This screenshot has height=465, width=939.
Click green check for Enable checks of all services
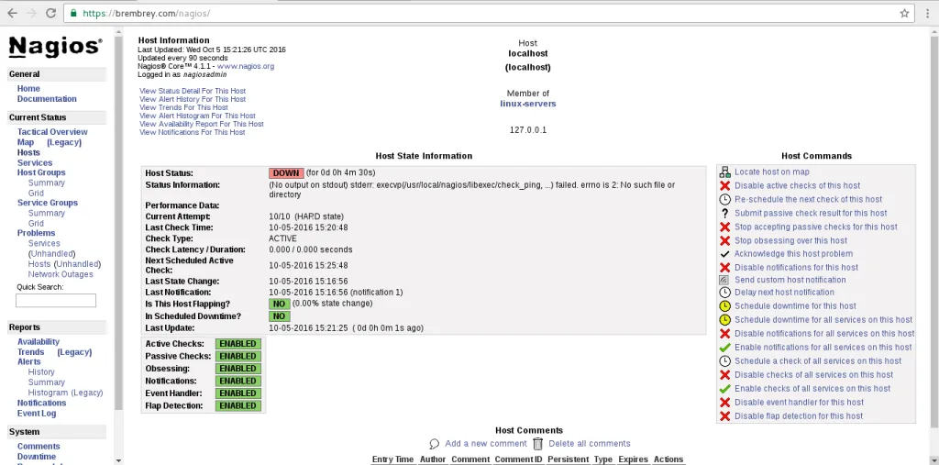(724, 389)
